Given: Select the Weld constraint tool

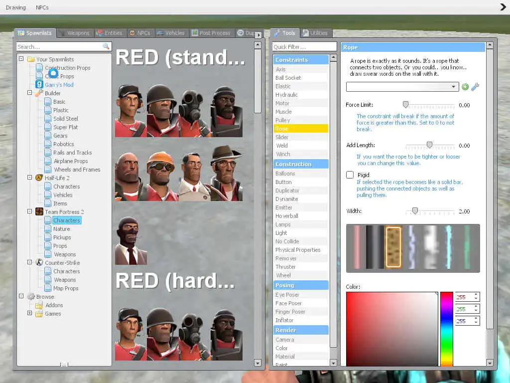Looking at the screenshot, I should coord(301,146).
